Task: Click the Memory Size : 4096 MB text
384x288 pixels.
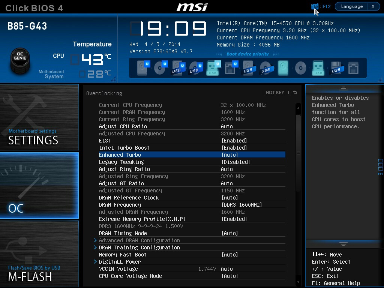Action: [248, 45]
